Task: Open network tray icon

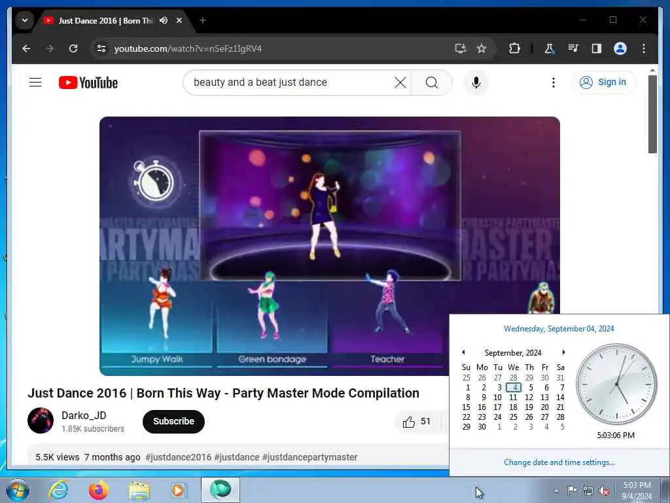Action: point(588,491)
